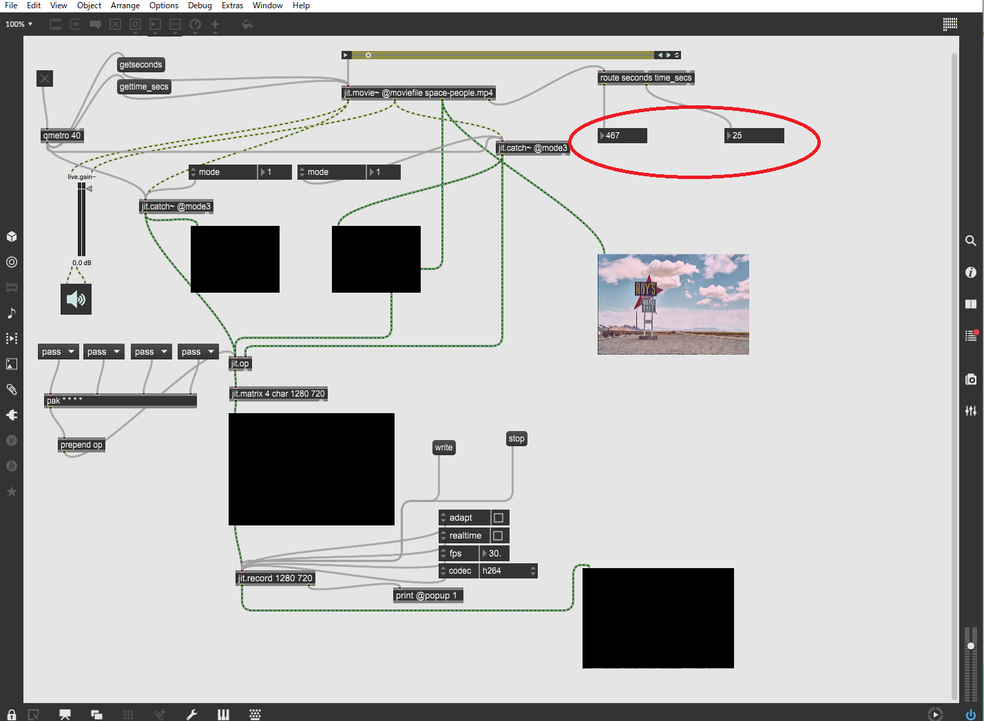Enable the adapt checkbox
This screenshot has width=984, height=721.
499,518
